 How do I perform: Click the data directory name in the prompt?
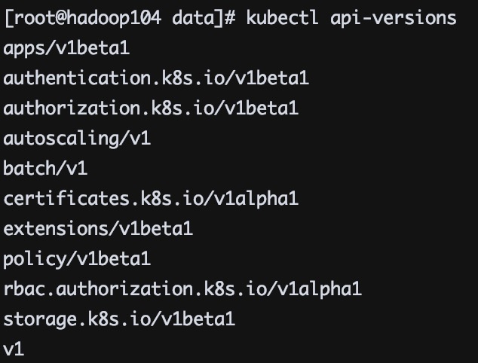click(192, 17)
